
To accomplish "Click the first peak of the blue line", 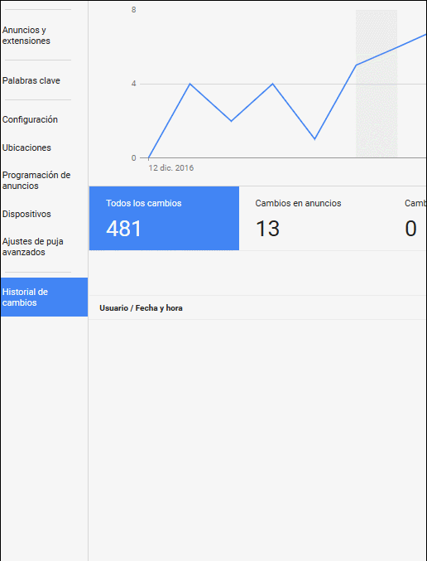I will pos(190,84).
